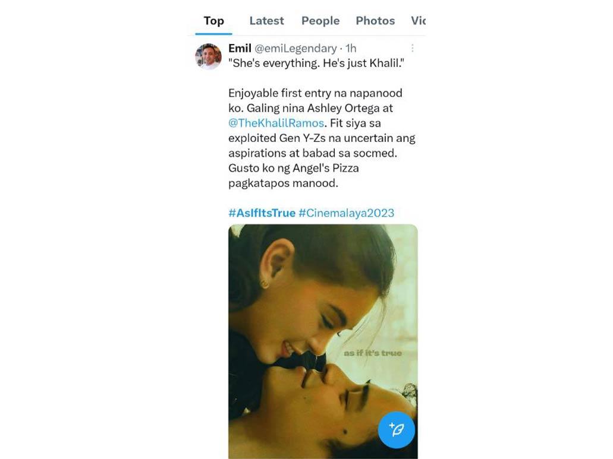Image resolution: width=613 pixels, height=459 pixels.
Task: Open the As If It's True poster image
Action: pyautogui.click(x=323, y=341)
